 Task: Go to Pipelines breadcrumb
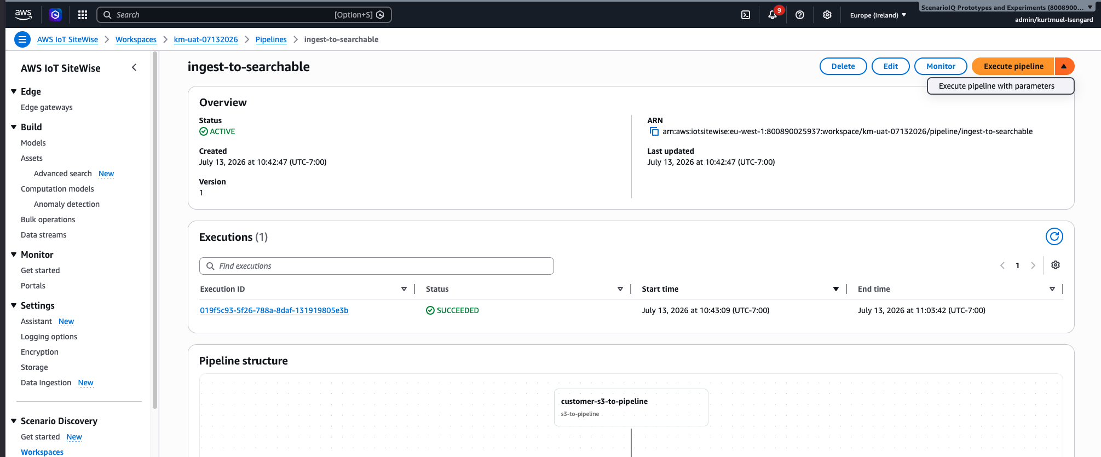[271, 39]
